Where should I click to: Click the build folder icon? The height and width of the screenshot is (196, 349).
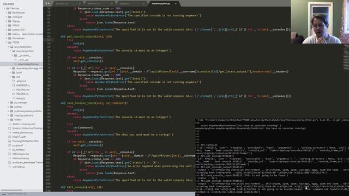14,72
